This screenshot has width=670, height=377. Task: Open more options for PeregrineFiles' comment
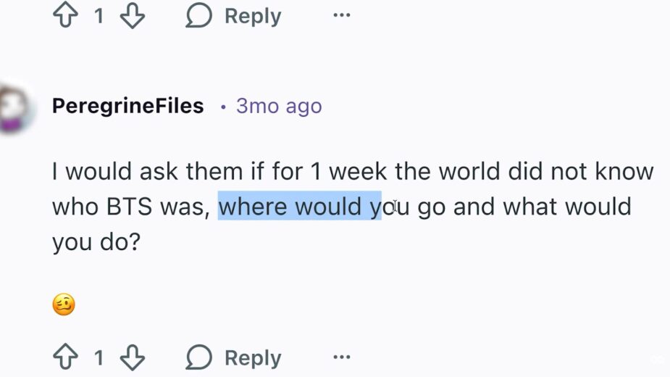341,357
